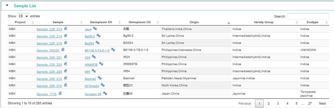Click the DNA icon beside MiYang23

pyautogui.click(x=103, y=85)
